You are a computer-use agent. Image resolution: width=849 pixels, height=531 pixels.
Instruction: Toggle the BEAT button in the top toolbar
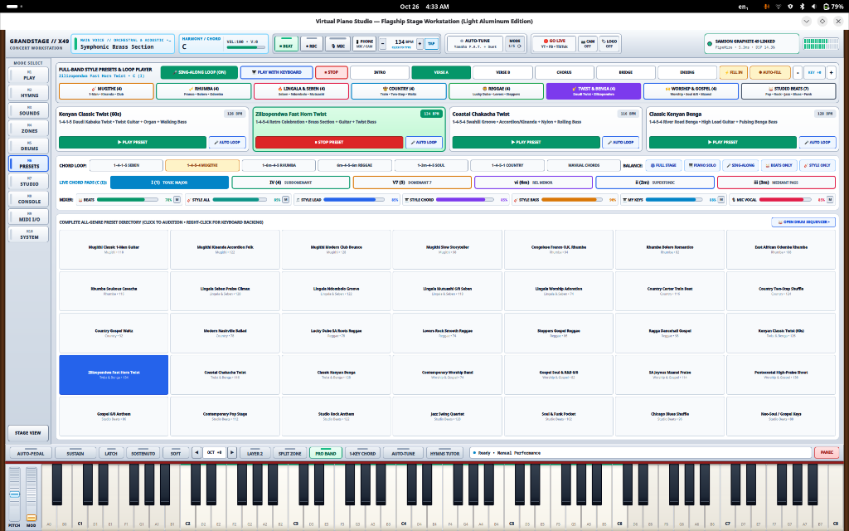coord(286,44)
